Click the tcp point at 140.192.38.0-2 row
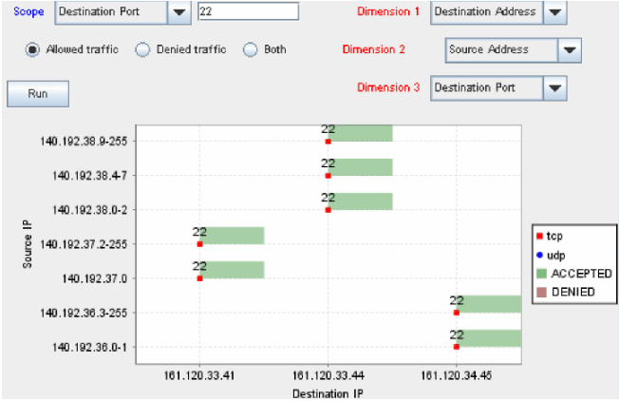The image size is (619, 401). [x=328, y=209]
